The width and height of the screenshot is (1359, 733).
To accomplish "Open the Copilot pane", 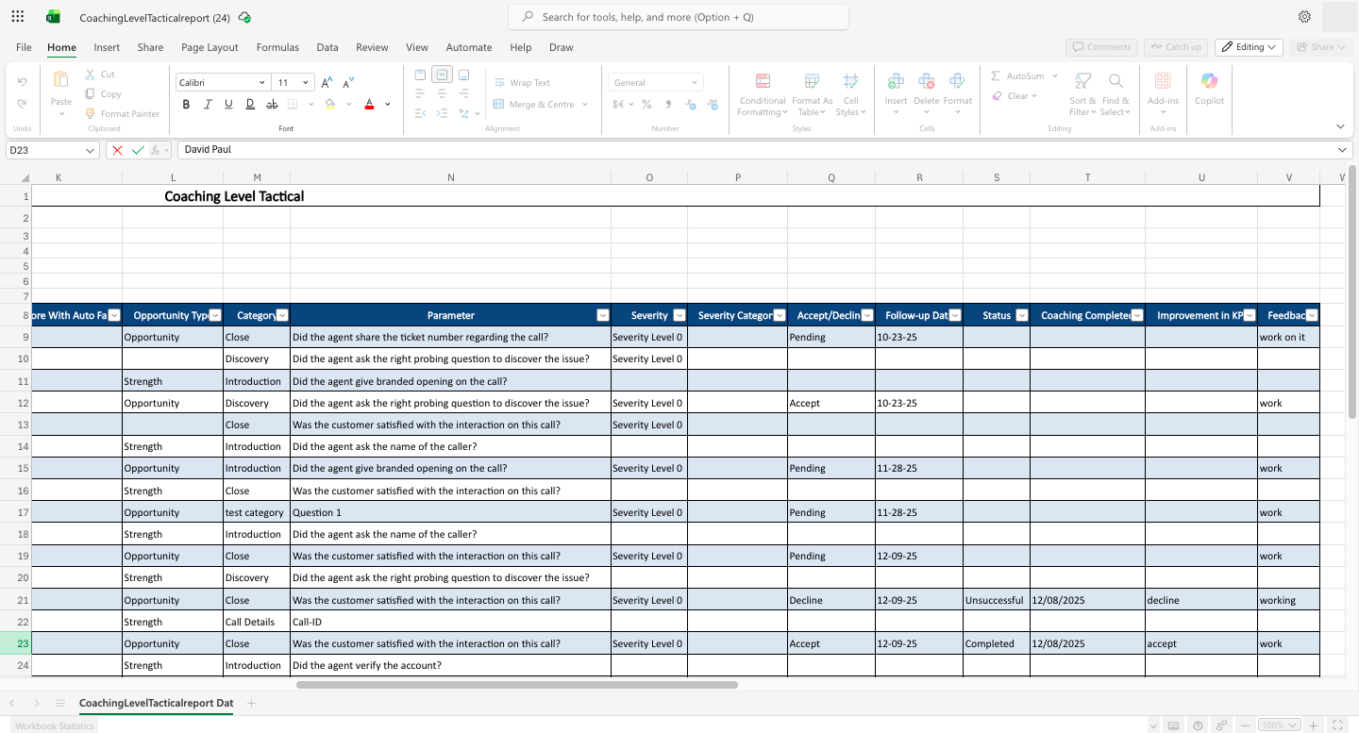I will [1209, 88].
